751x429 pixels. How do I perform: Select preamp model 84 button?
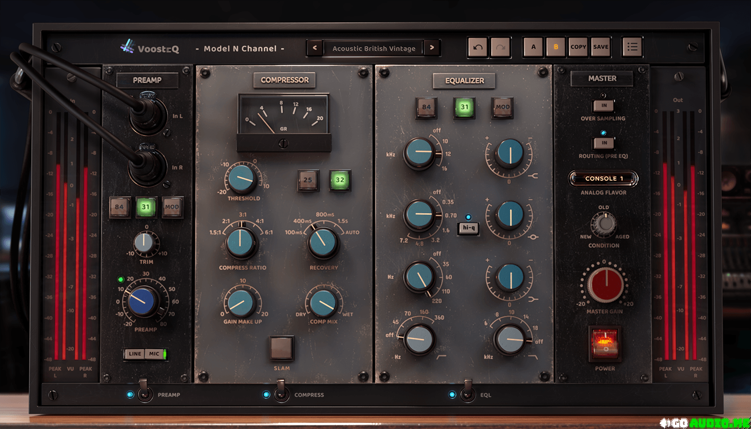coord(119,207)
